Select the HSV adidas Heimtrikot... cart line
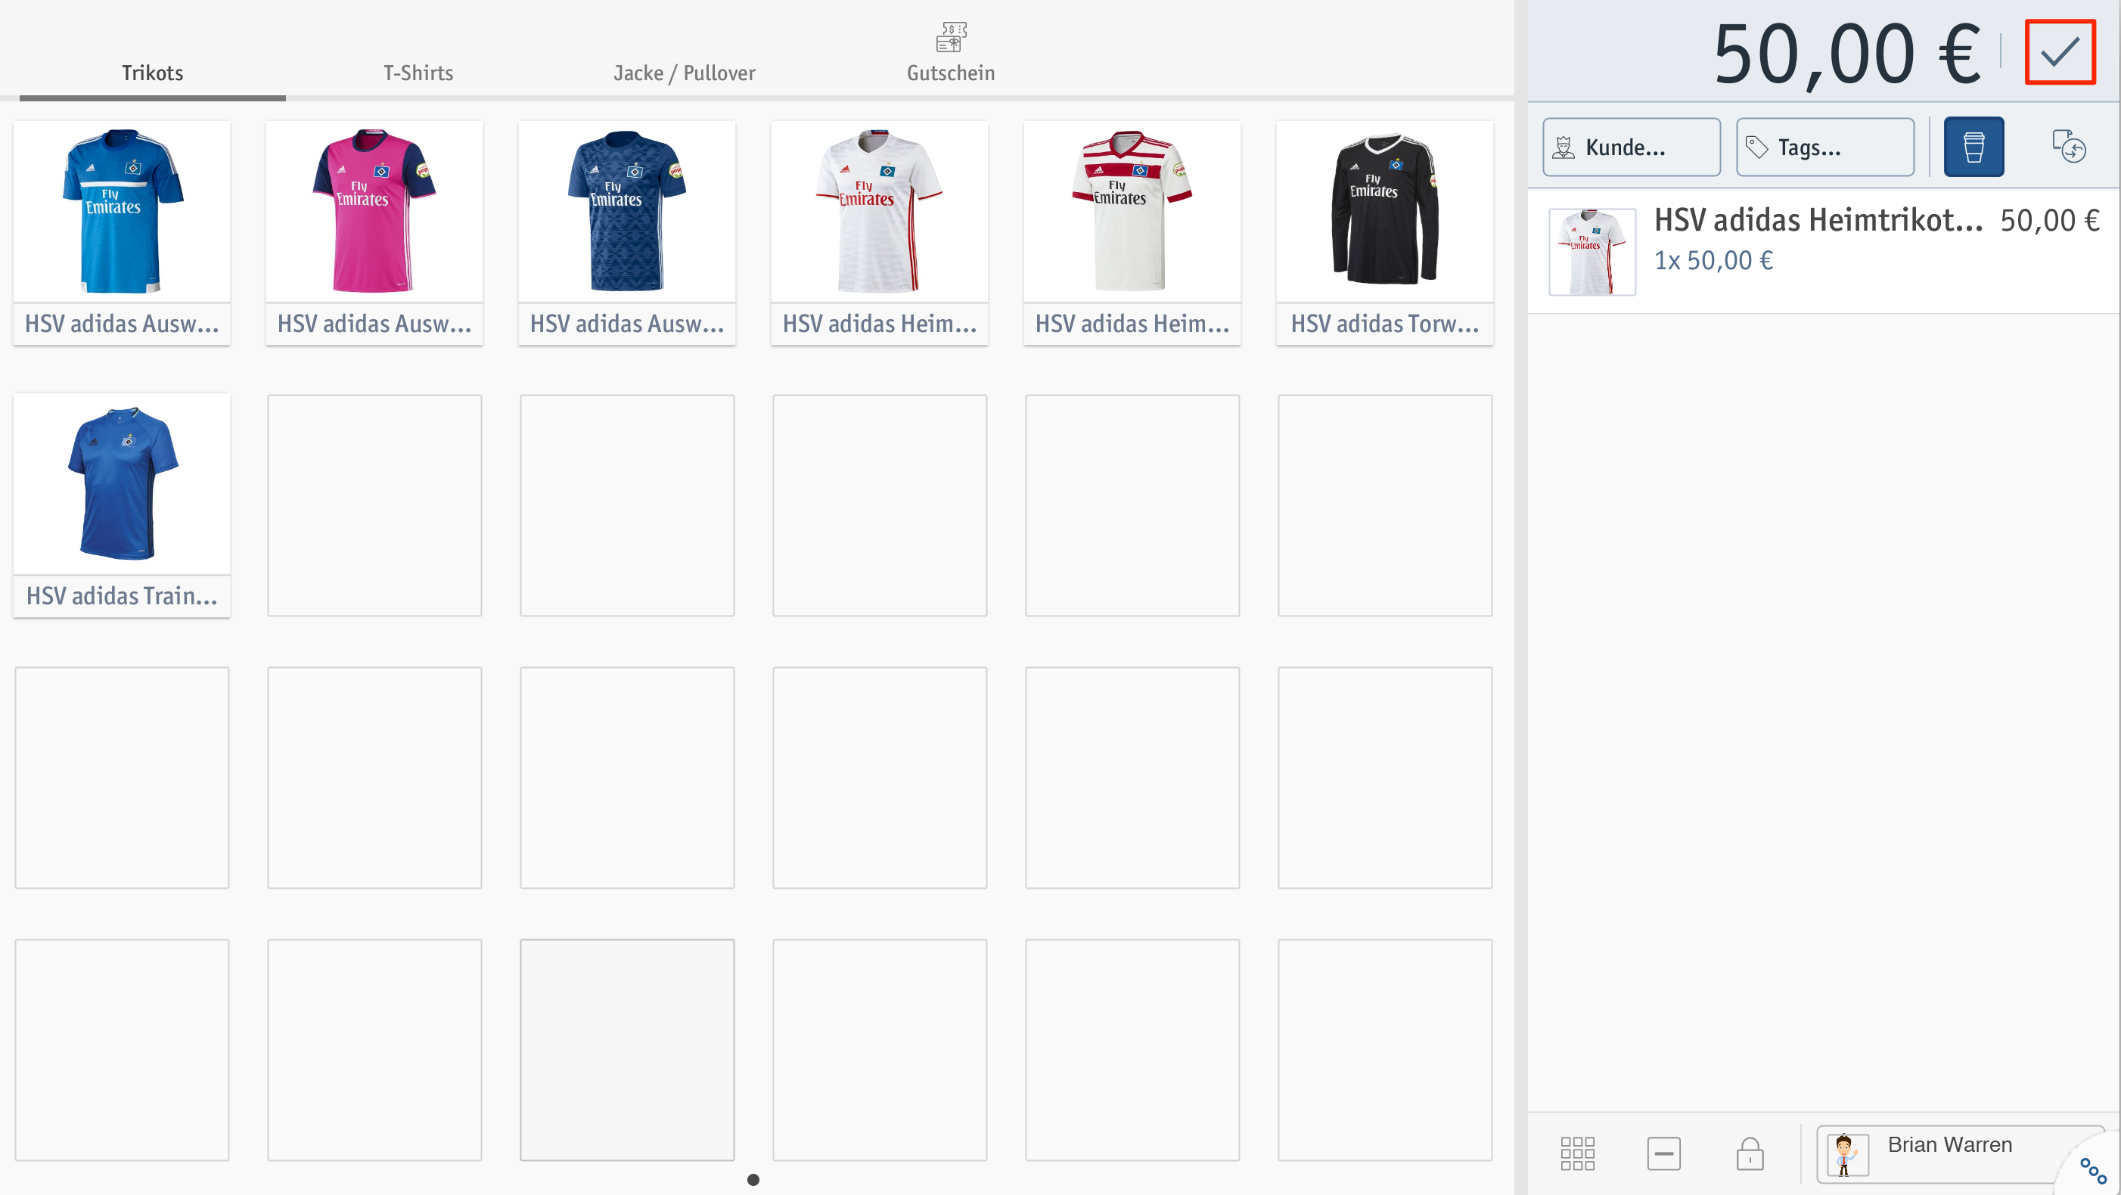2121x1195 pixels. [1823, 251]
